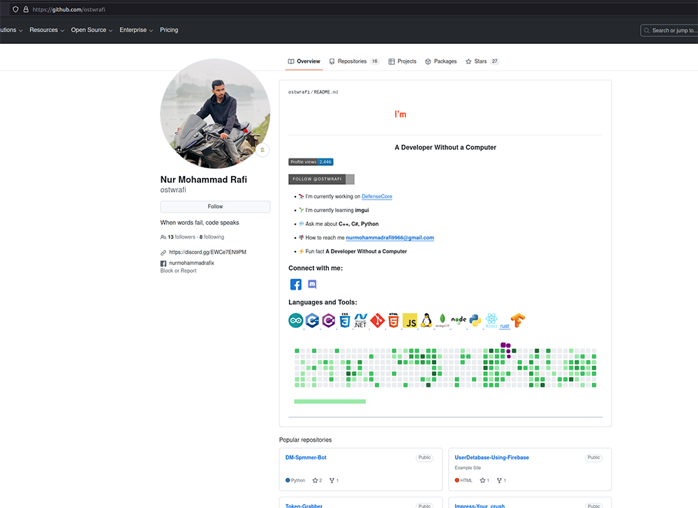
Task: Open the Stars tab
Action: coord(482,61)
